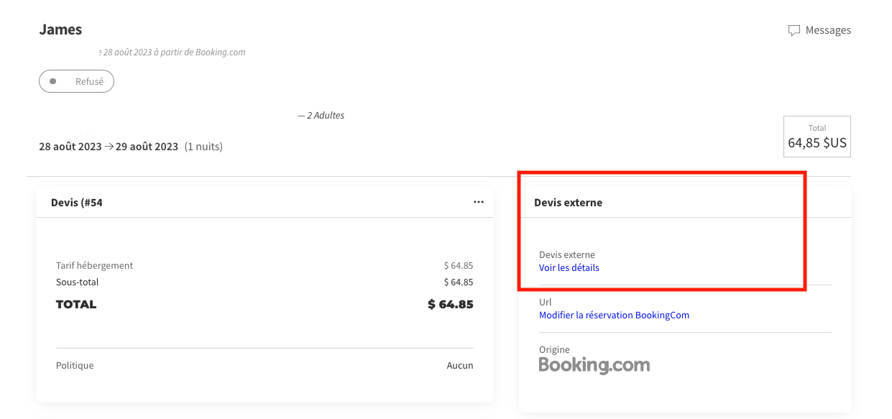
Task: Click the Devis (#54 panel header
Action: [x=77, y=203]
